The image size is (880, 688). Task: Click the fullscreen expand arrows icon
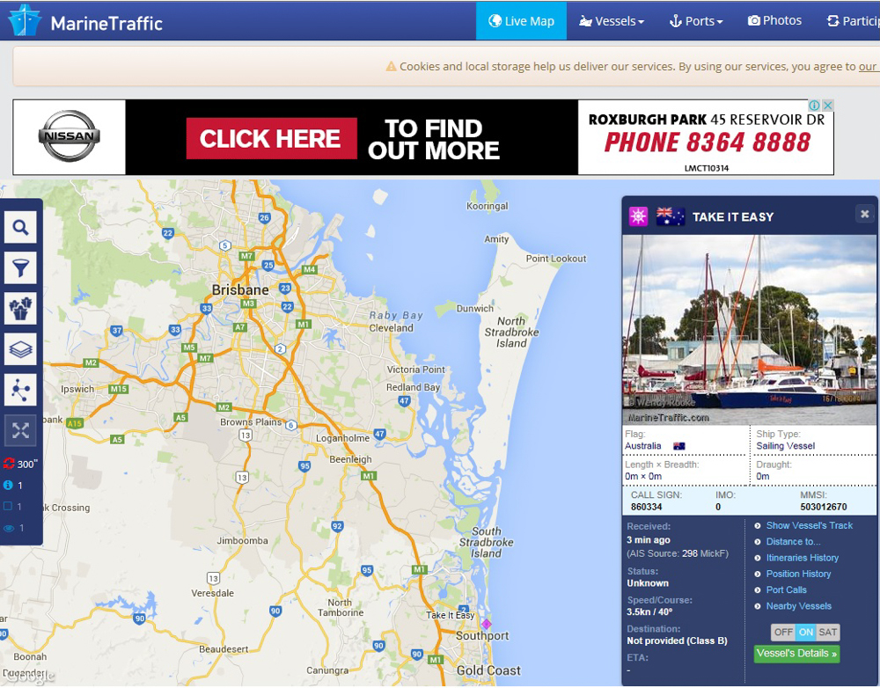pyautogui.click(x=20, y=430)
